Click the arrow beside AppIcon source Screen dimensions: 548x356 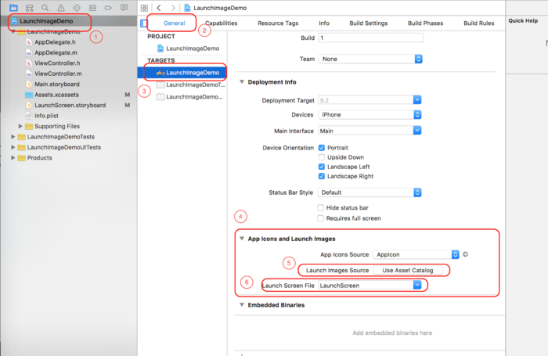(465, 254)
